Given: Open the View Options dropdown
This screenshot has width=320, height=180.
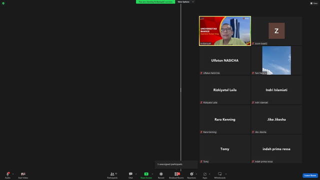Looking at the screenshot, I should tap(185, 2).
